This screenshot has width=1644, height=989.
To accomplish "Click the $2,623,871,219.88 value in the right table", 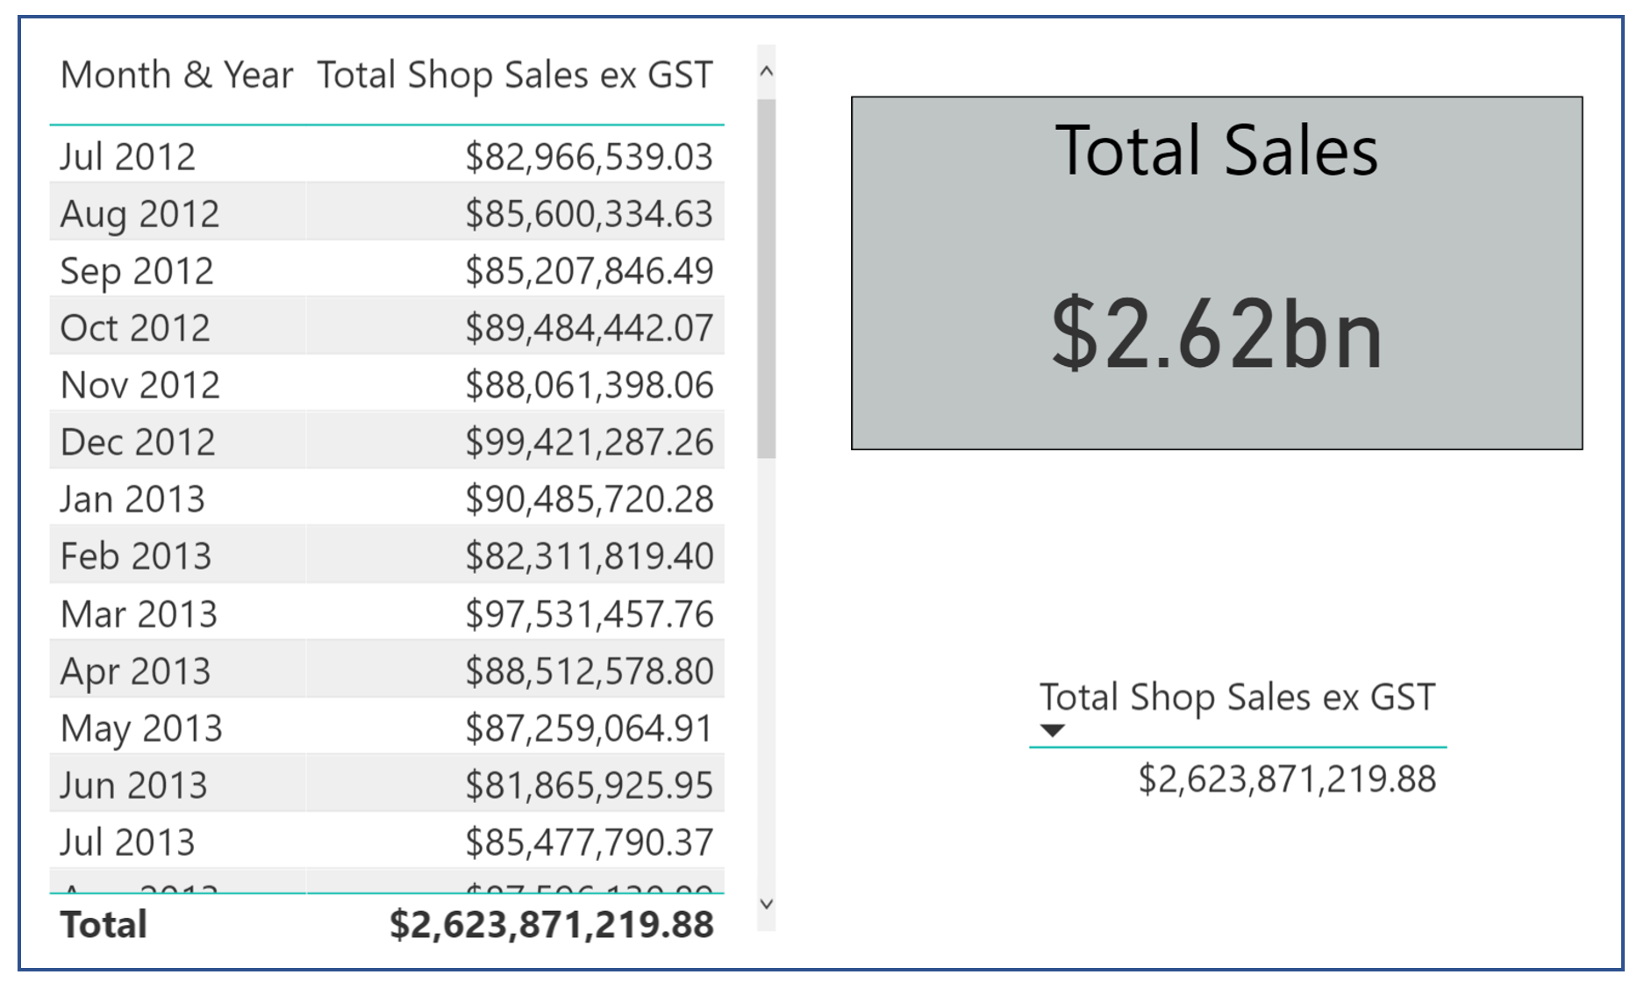I will point(1287,779).
